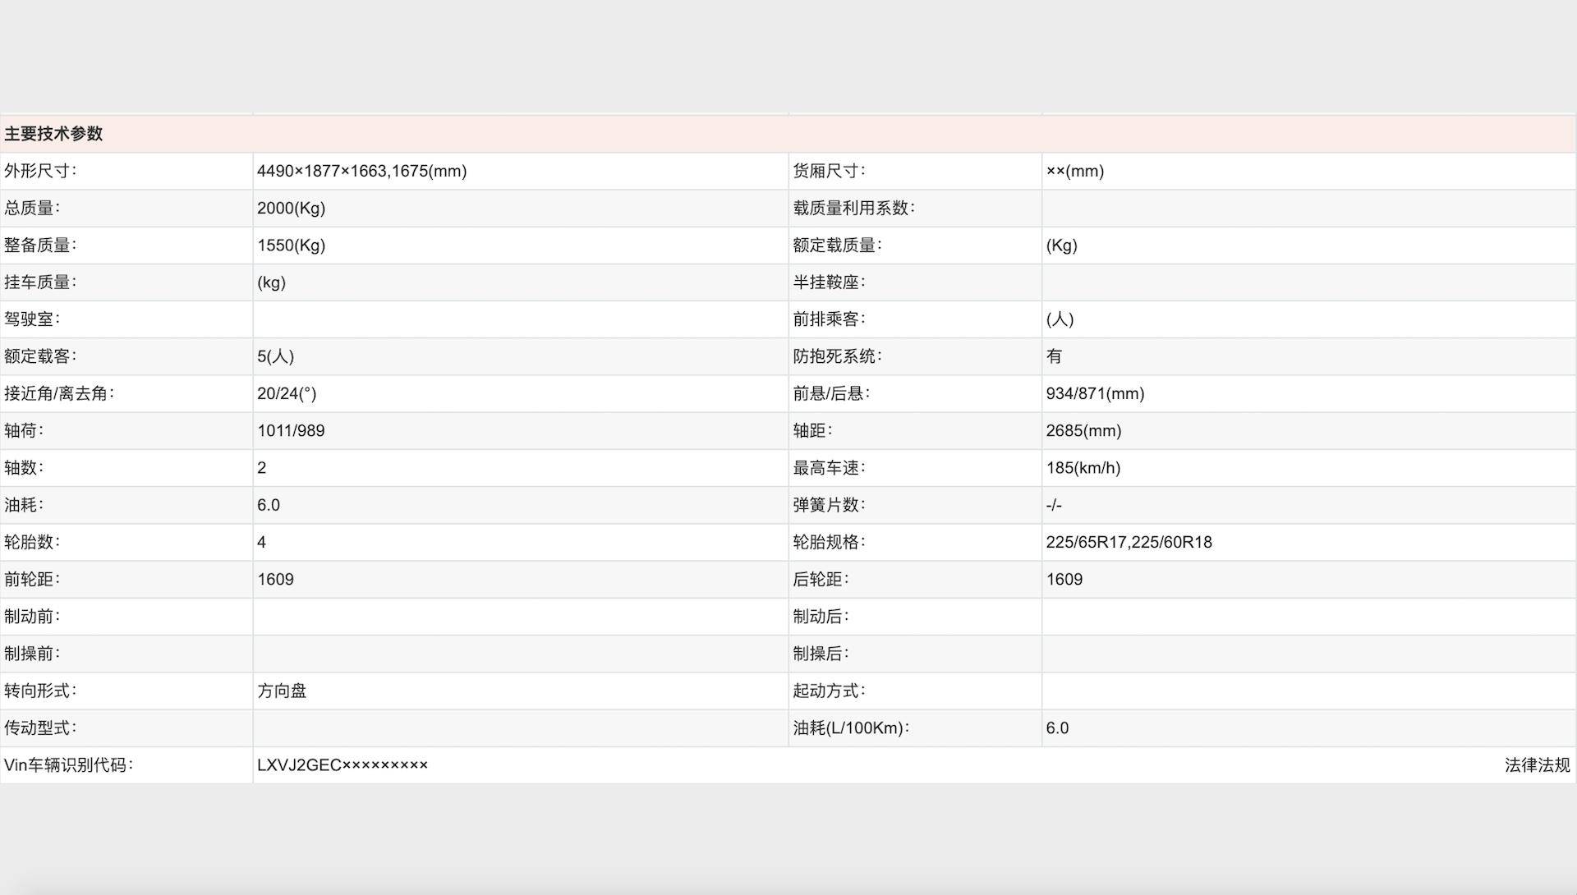Click the 有 ABS value
Viewport: 1577px width, 895px height.
click(x=1054, y=356)
